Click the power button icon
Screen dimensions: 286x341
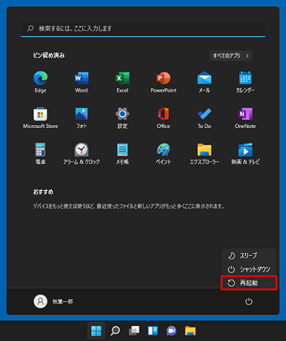[249, 302]
